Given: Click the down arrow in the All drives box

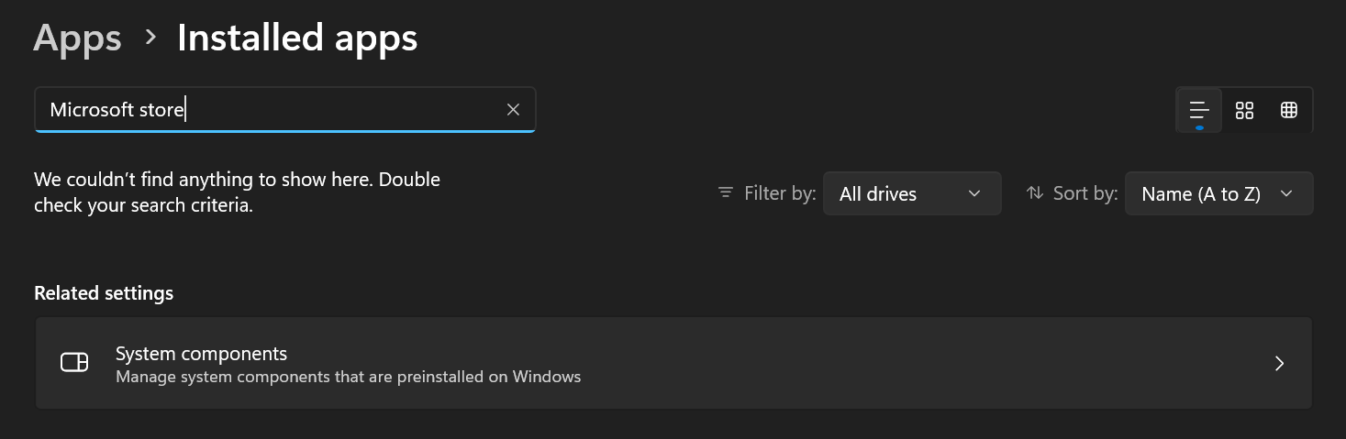Looking at the screenshot, I should pyautogui.click(x=974, y=193).
